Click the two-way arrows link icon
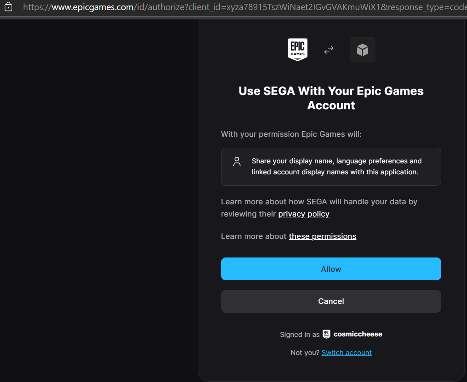 (329, 50)
